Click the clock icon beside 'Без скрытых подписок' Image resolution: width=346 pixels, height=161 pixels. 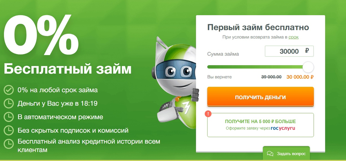pos(9,130)
